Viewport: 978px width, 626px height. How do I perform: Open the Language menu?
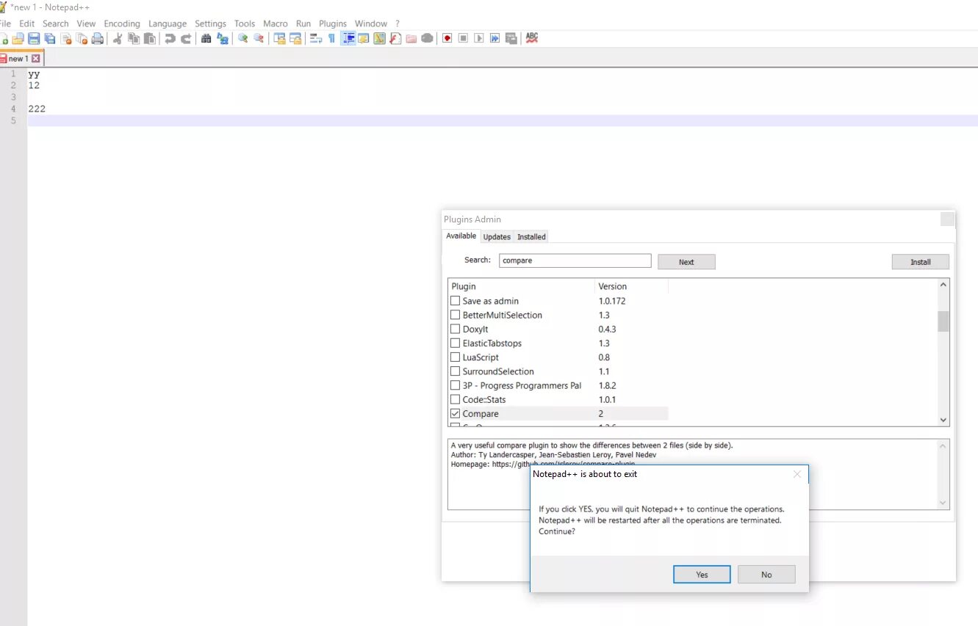(168, 23)
